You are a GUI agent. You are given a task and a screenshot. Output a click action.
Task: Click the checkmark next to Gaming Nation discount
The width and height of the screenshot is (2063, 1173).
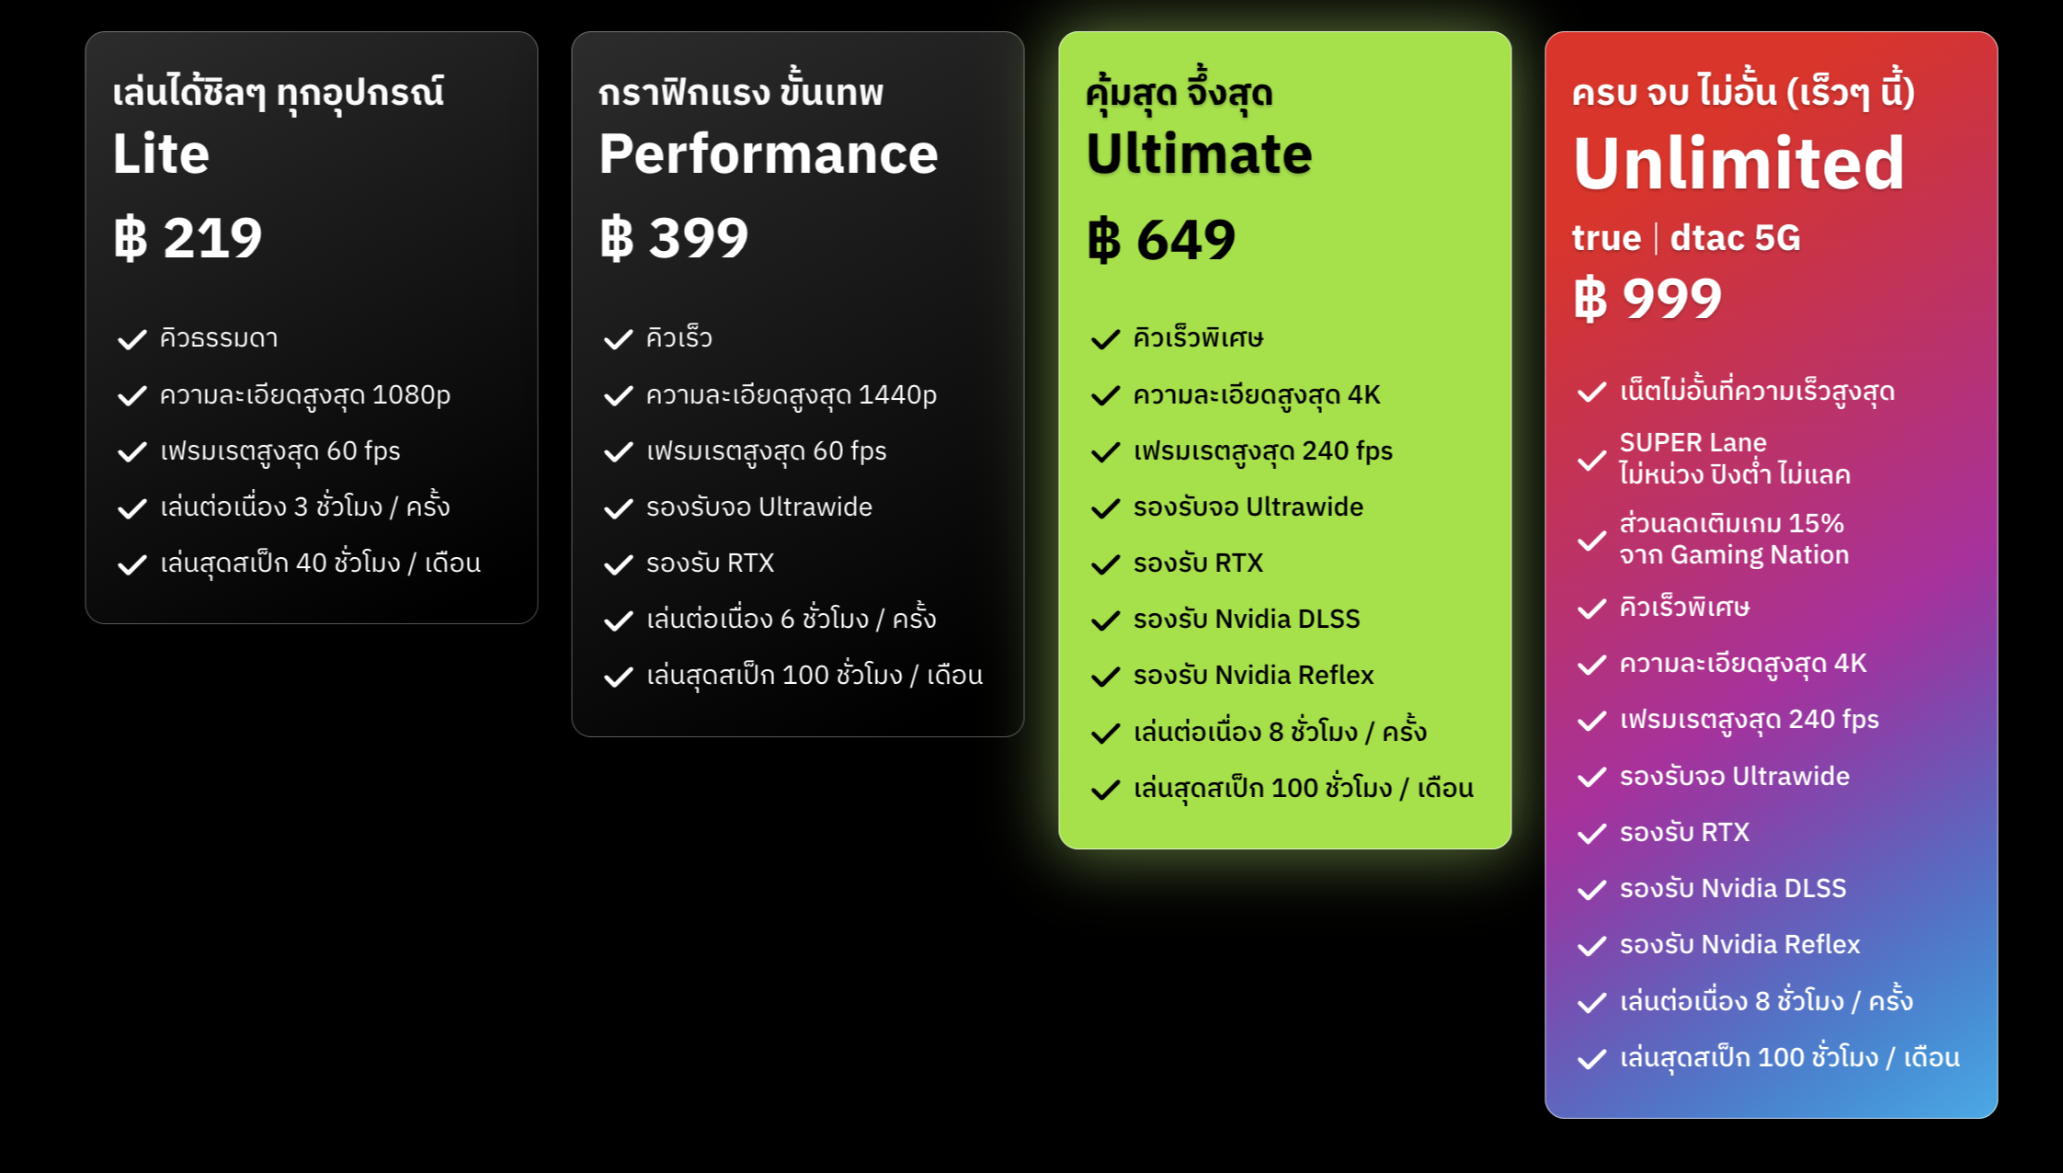pos(1591,541)
